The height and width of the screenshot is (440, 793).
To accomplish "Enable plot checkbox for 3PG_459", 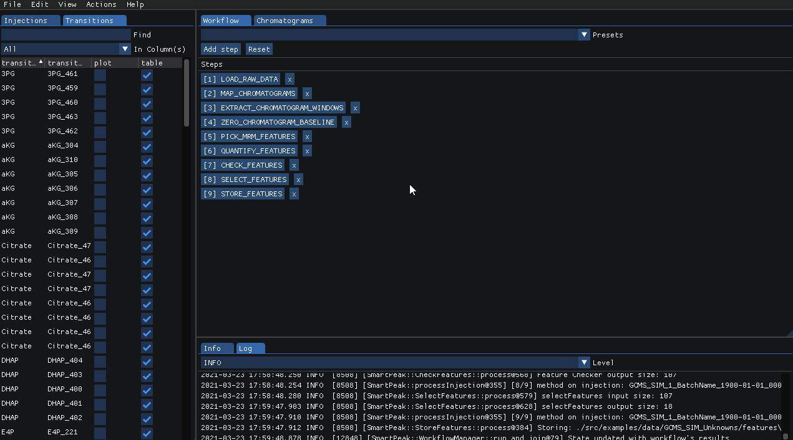I will click(100, 88).
